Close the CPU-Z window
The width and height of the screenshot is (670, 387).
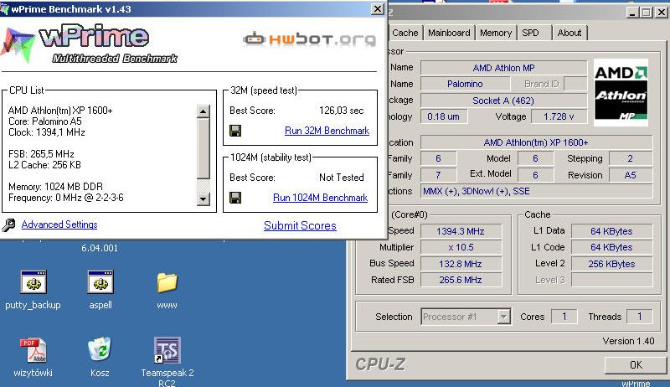point(662,13)
